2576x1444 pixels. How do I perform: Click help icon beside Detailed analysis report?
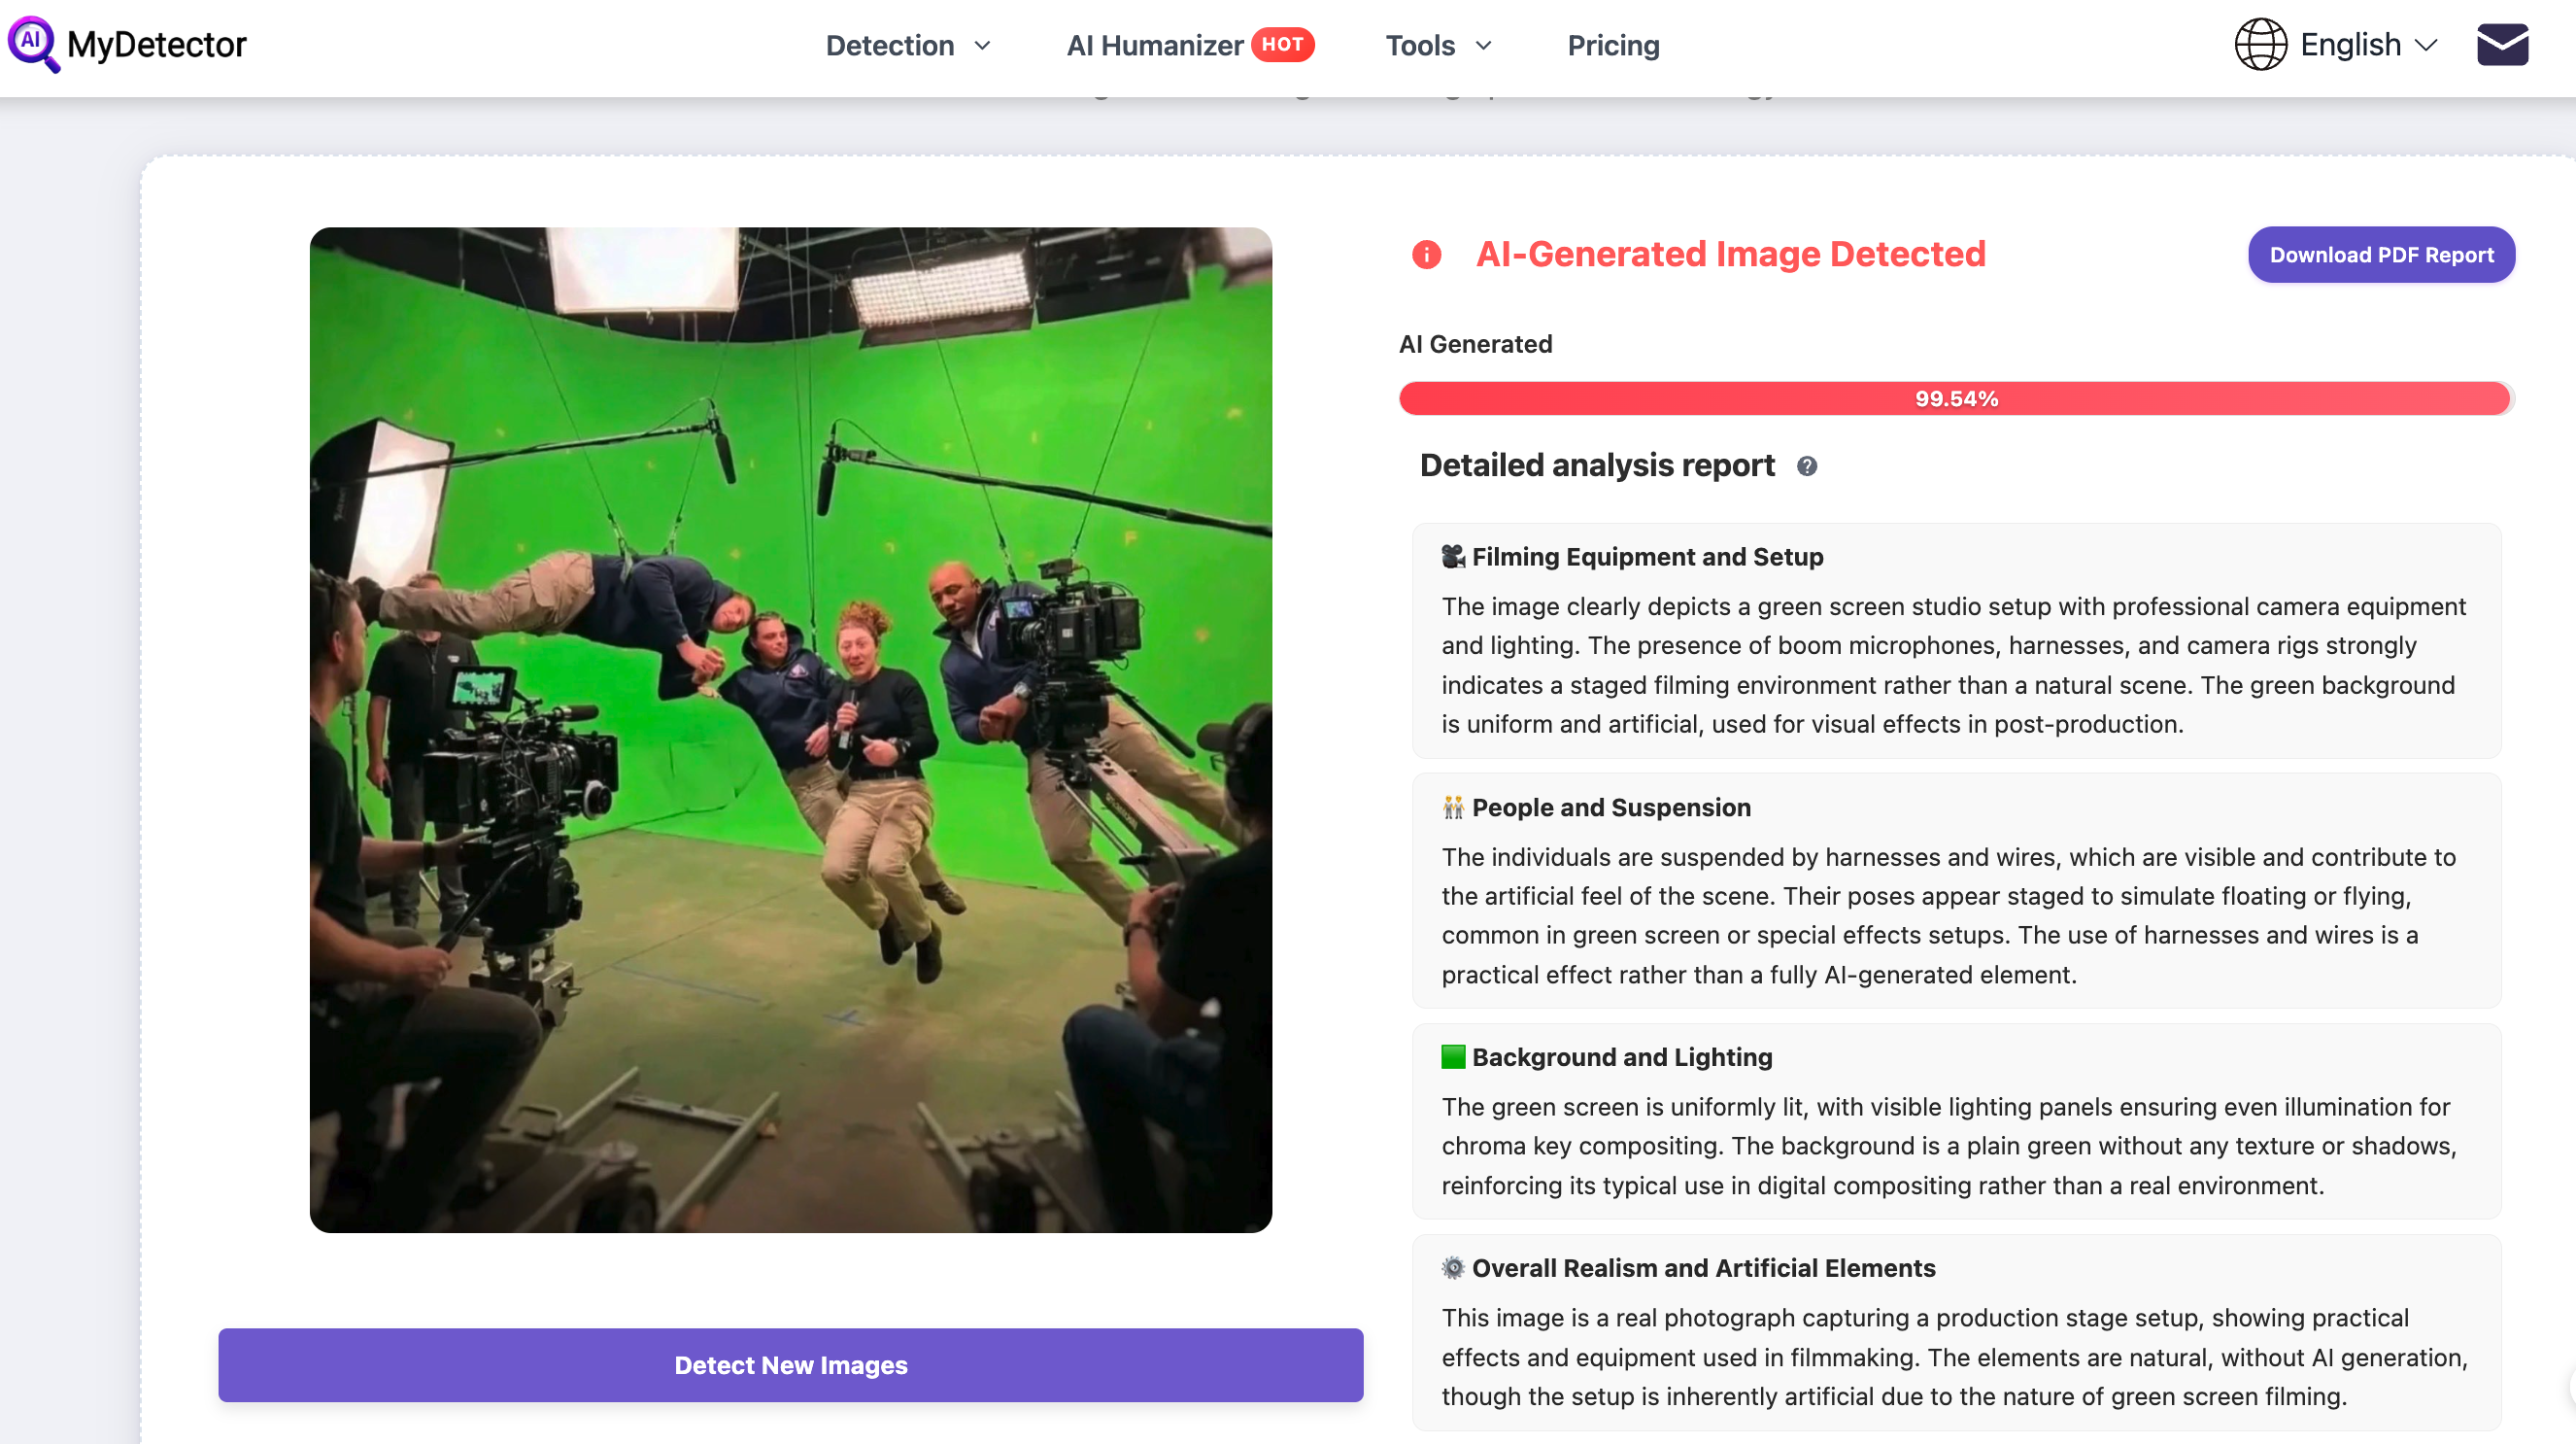pos(1806,466)
